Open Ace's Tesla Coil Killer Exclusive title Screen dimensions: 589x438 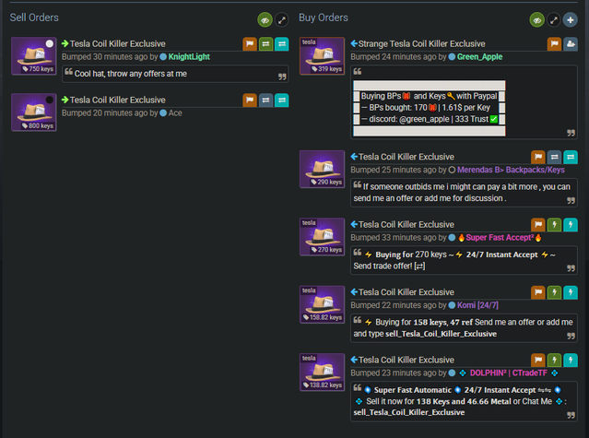click(118, 101)
